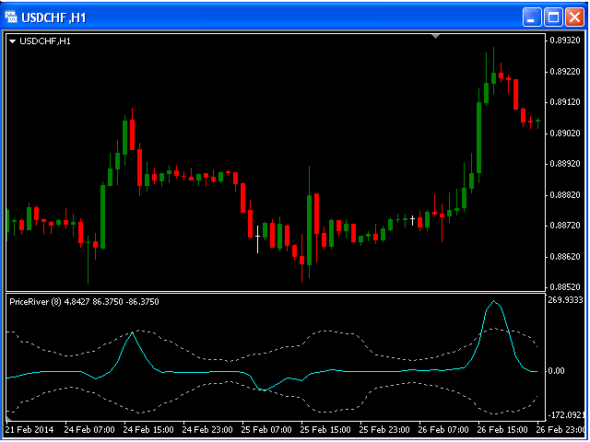Click the 24 Feb 07:00 time label
Screen dimensions: 590x442
[x=89, y=430]
